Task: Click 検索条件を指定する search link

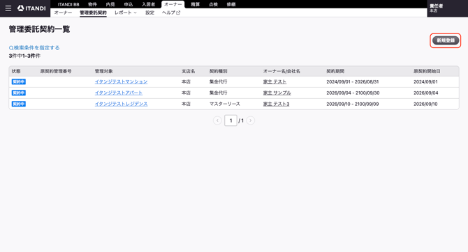Action: (x=34, y=47)
